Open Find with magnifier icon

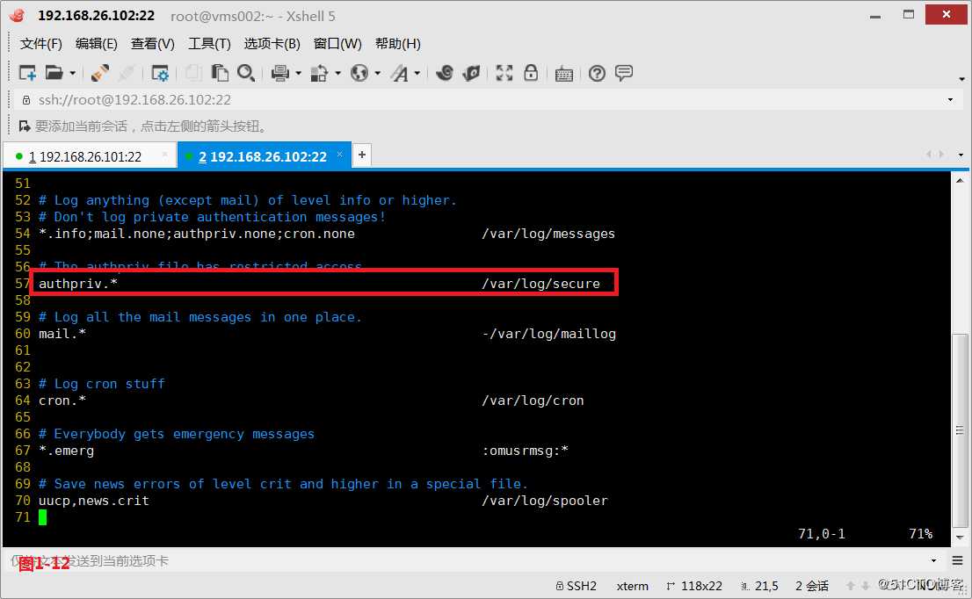pos(246,73)
